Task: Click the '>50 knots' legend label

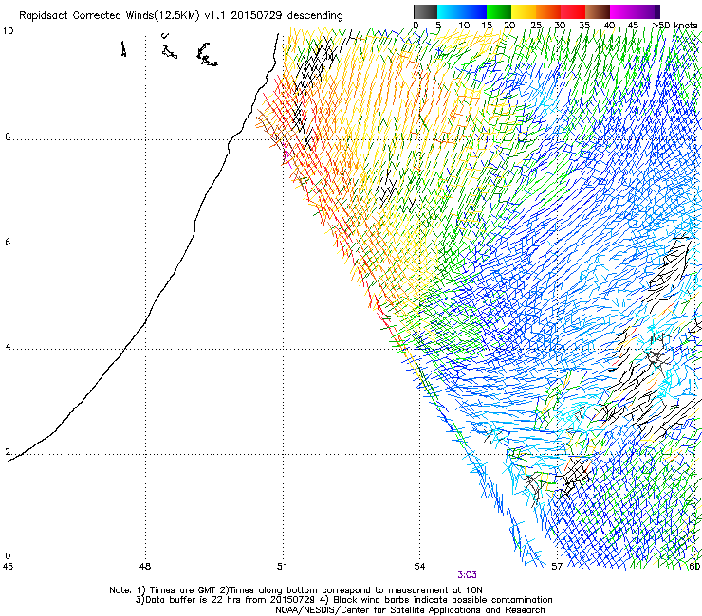Action: click(x=674, y=26)
